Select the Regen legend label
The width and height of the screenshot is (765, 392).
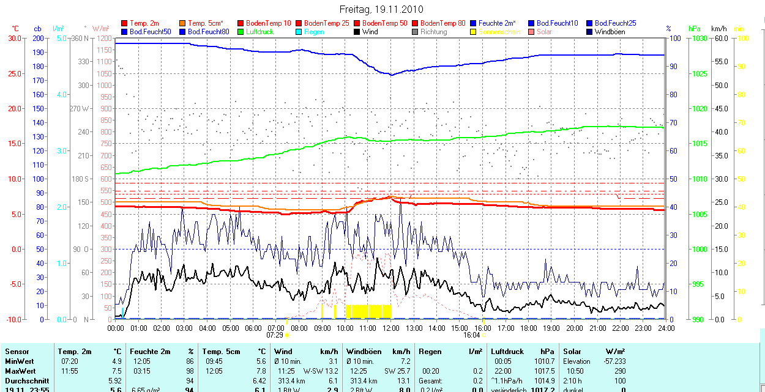tap(314, 31)
